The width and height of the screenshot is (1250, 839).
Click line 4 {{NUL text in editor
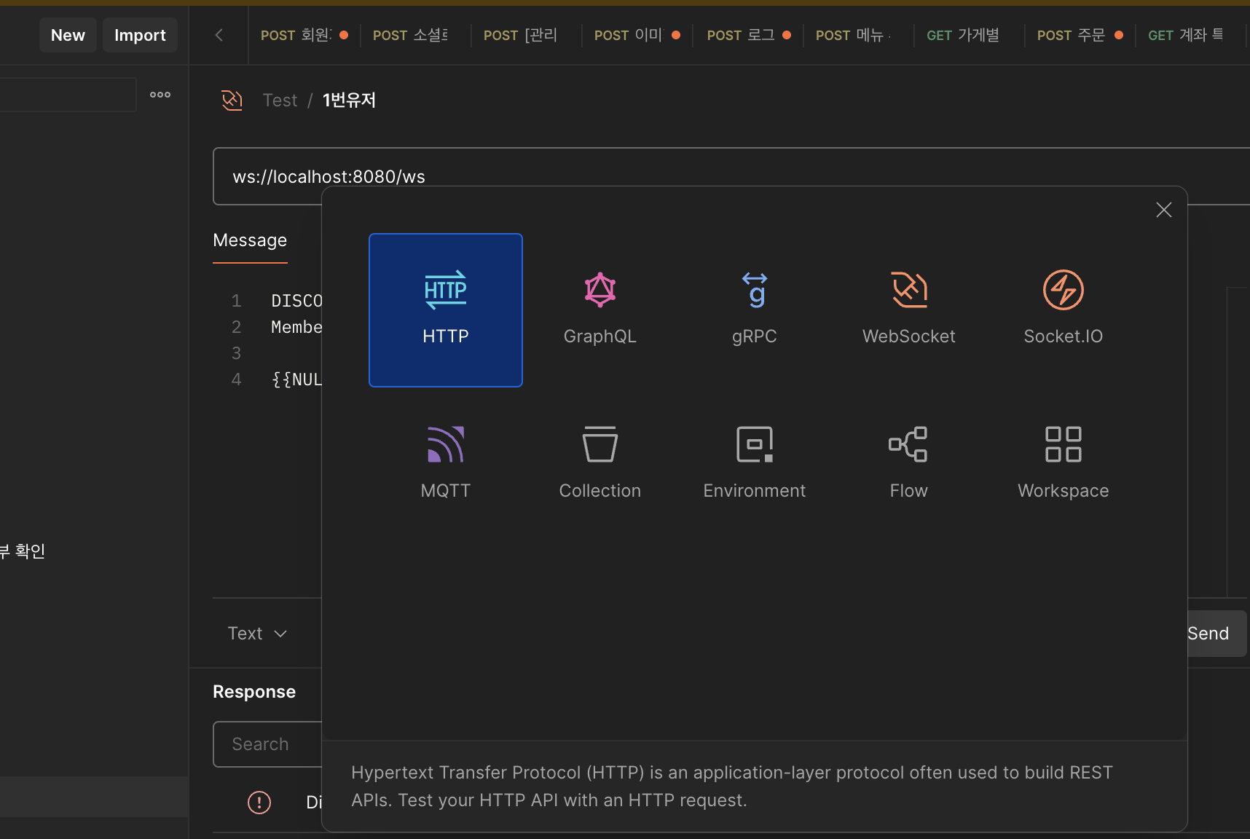tap(296, 379)
